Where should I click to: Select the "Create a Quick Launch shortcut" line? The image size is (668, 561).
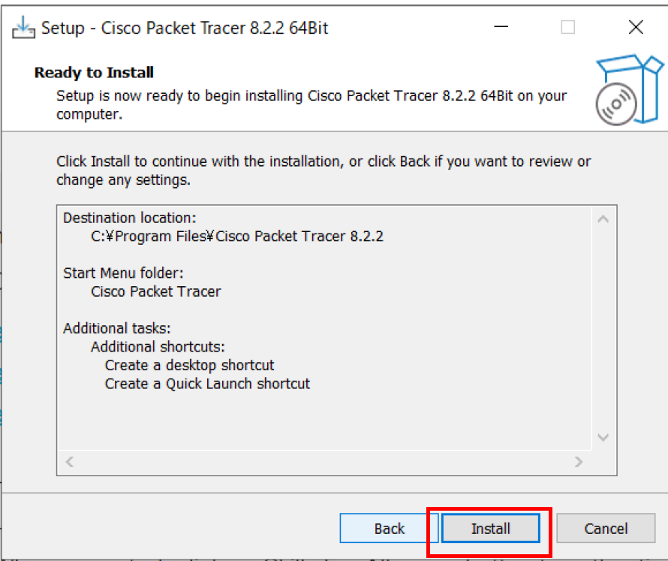pyautogui.click(x=207, y=384)
